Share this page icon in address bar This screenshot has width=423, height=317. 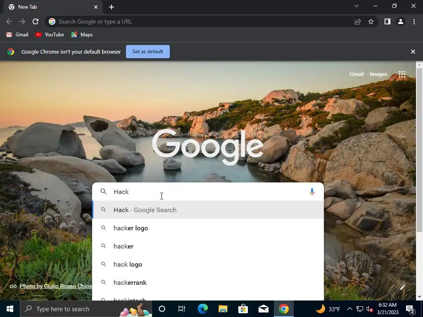[358, 21]
